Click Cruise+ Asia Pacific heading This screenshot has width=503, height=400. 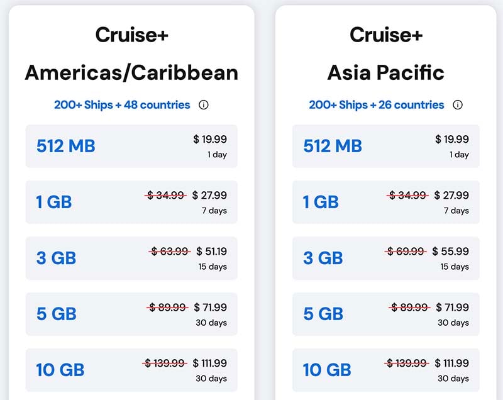pyautogui.click(x=386, y=54)
